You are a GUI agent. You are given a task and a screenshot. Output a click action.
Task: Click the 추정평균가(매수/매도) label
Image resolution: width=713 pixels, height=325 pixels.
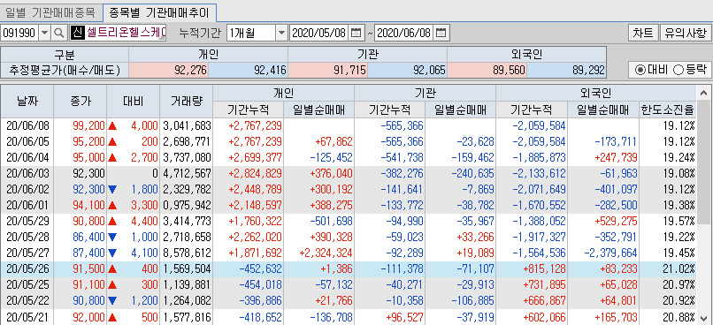click(x=65, y=70)
